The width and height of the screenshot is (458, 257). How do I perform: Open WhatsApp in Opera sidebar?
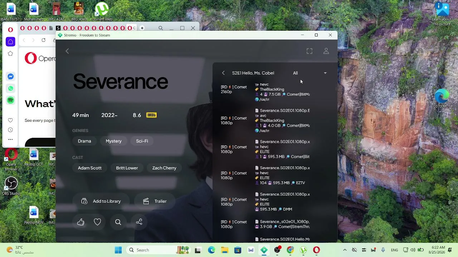point(10,89)
